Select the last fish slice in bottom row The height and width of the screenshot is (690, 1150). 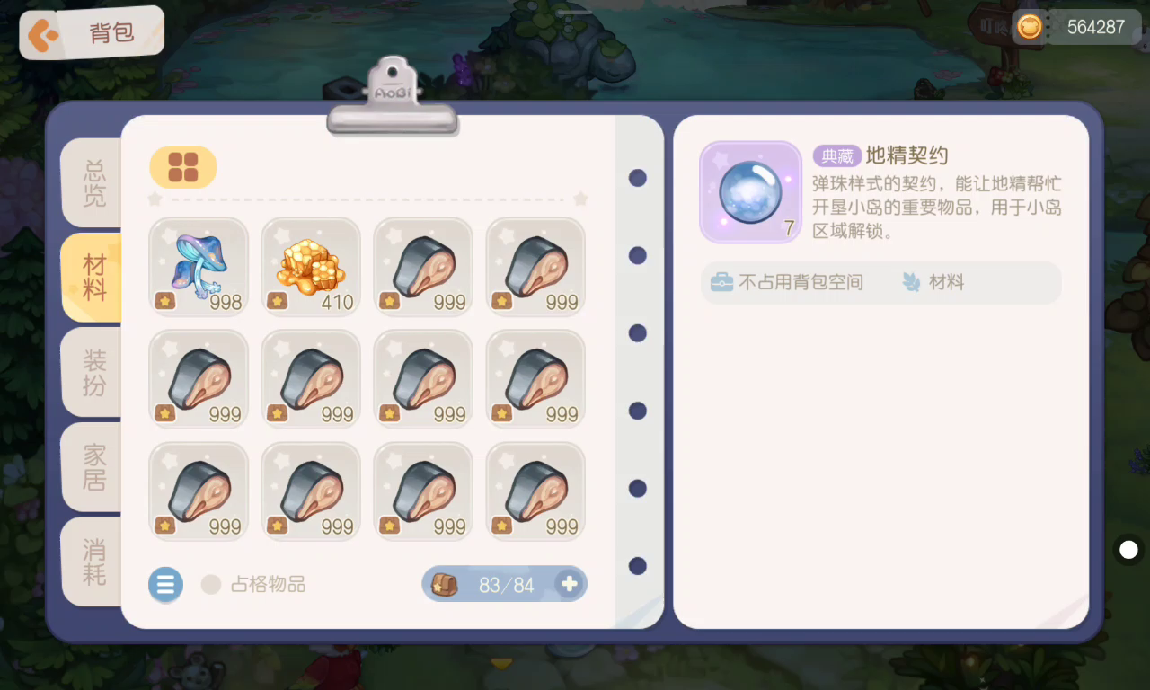[x=535, y=491]
